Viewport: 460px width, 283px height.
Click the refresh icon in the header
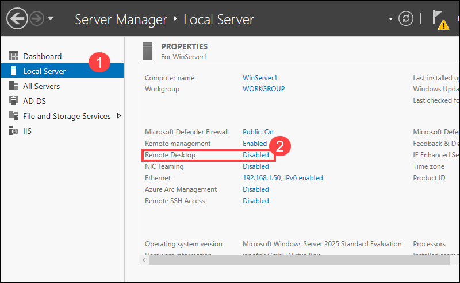pyautogui.click(x=407, y=18)
